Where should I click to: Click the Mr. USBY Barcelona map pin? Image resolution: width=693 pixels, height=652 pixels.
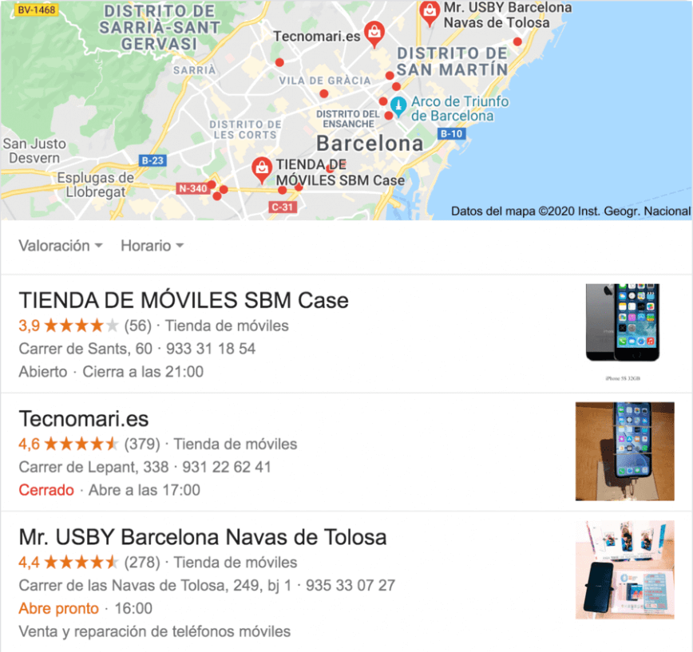pyautogui.click(x=430, y=12)
